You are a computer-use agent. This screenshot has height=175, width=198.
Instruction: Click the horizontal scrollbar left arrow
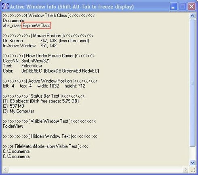tap(5, 169)
